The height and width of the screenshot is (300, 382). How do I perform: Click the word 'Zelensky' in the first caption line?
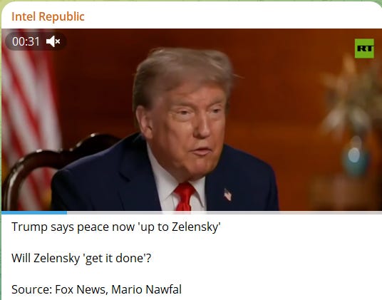click(x=196, y=227)
